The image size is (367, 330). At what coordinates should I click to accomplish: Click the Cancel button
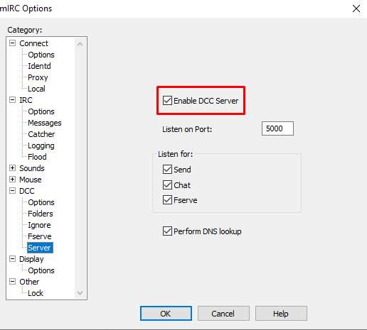223,314
